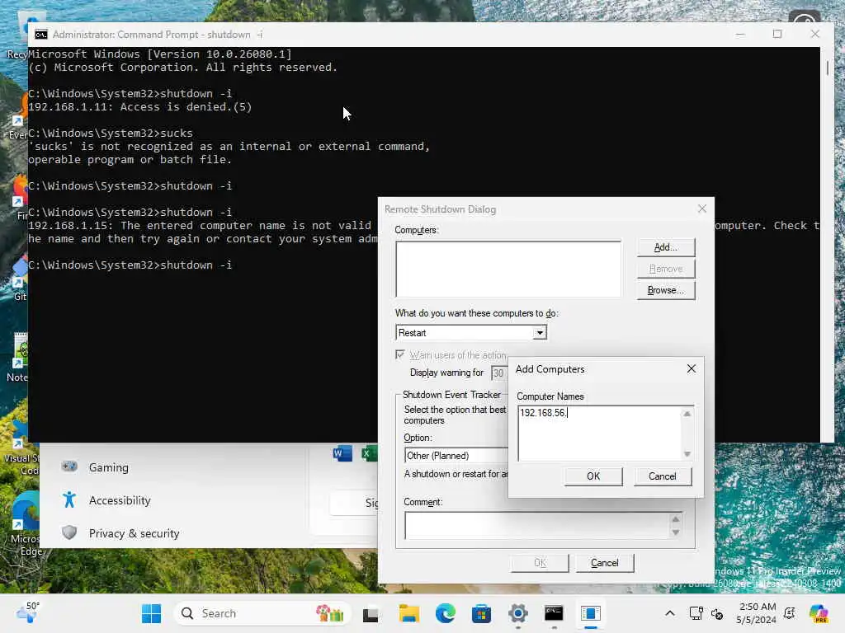Click into the Computer Names text box
Viewport: 845px width, 633px height.
point(599,434)
